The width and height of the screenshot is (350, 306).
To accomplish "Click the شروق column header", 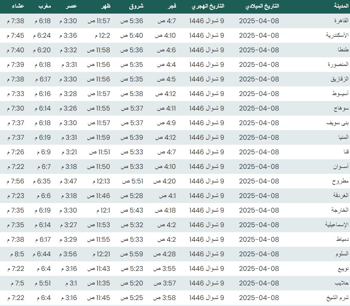I will click(x=135, y=6).
